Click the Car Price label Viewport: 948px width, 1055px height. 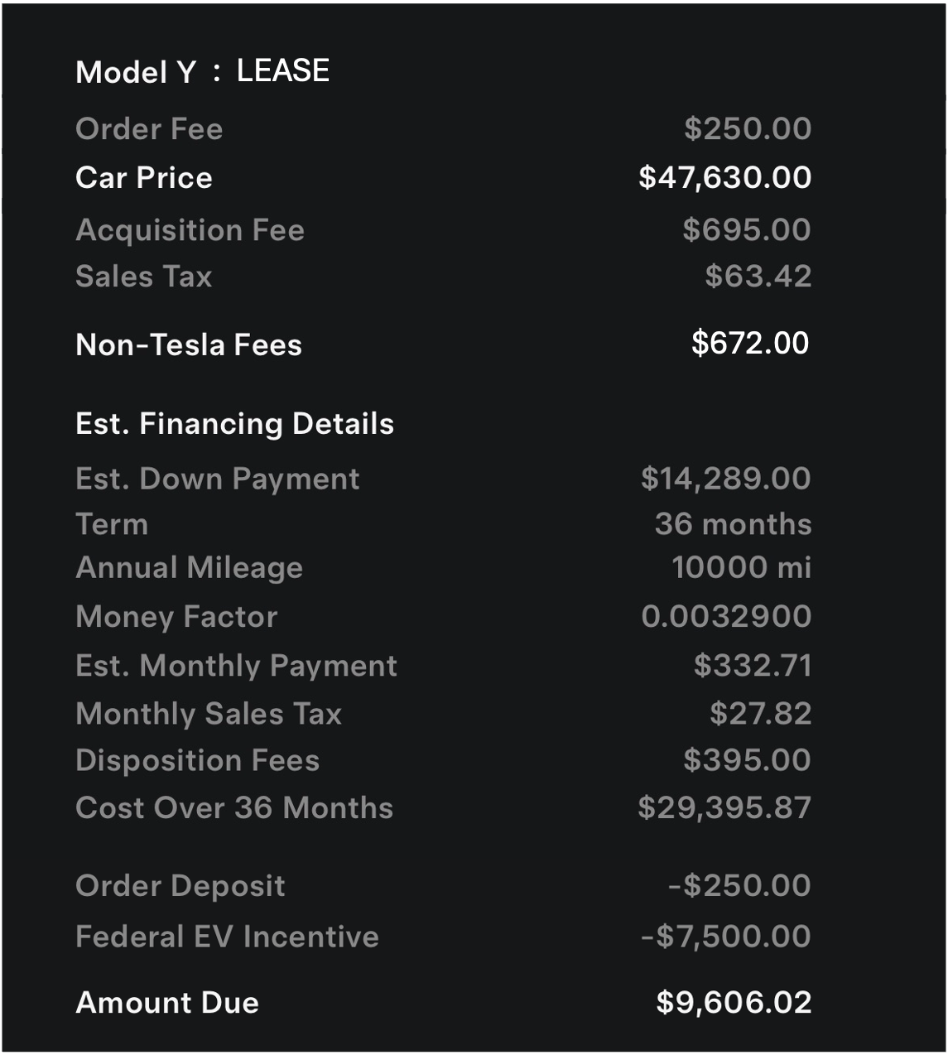(x=144, y=178)
